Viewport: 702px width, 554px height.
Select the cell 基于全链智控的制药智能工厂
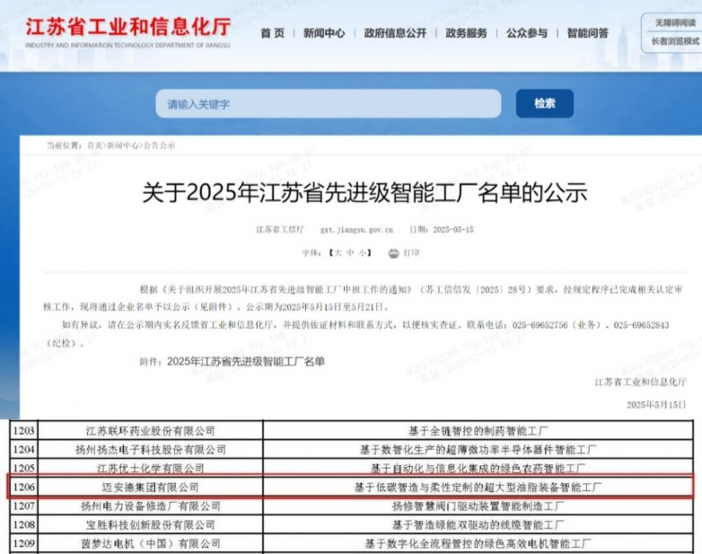(x=478, y=431)
